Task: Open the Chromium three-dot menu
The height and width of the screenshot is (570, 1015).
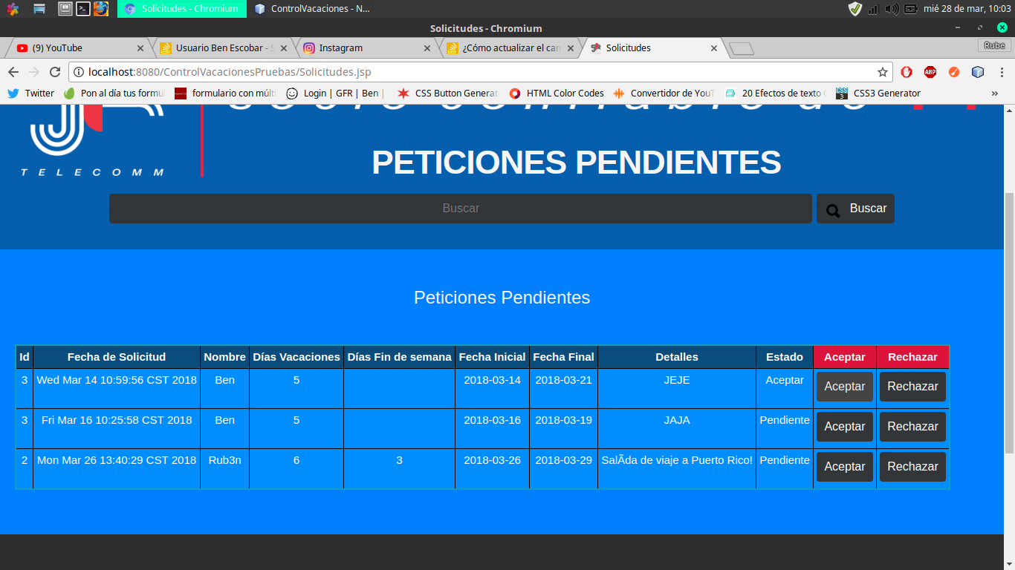Action: pos(1001,72)
